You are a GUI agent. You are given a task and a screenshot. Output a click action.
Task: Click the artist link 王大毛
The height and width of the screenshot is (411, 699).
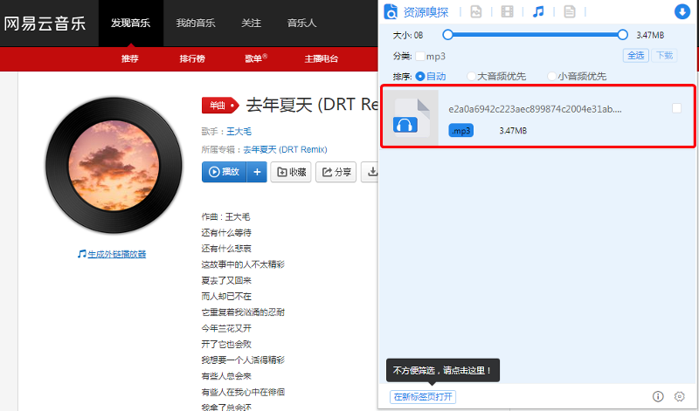point(239,132)
